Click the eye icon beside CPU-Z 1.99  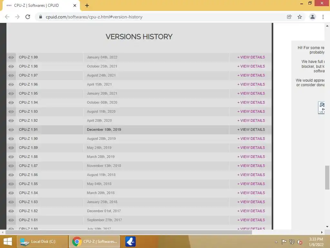click(11, 57)
